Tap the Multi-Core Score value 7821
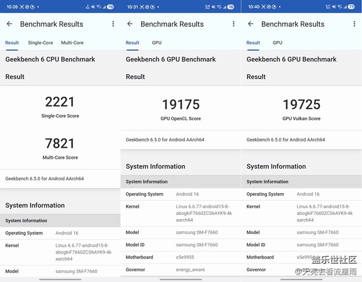Screen dimensions: 362x282 [x=60, y=143]
